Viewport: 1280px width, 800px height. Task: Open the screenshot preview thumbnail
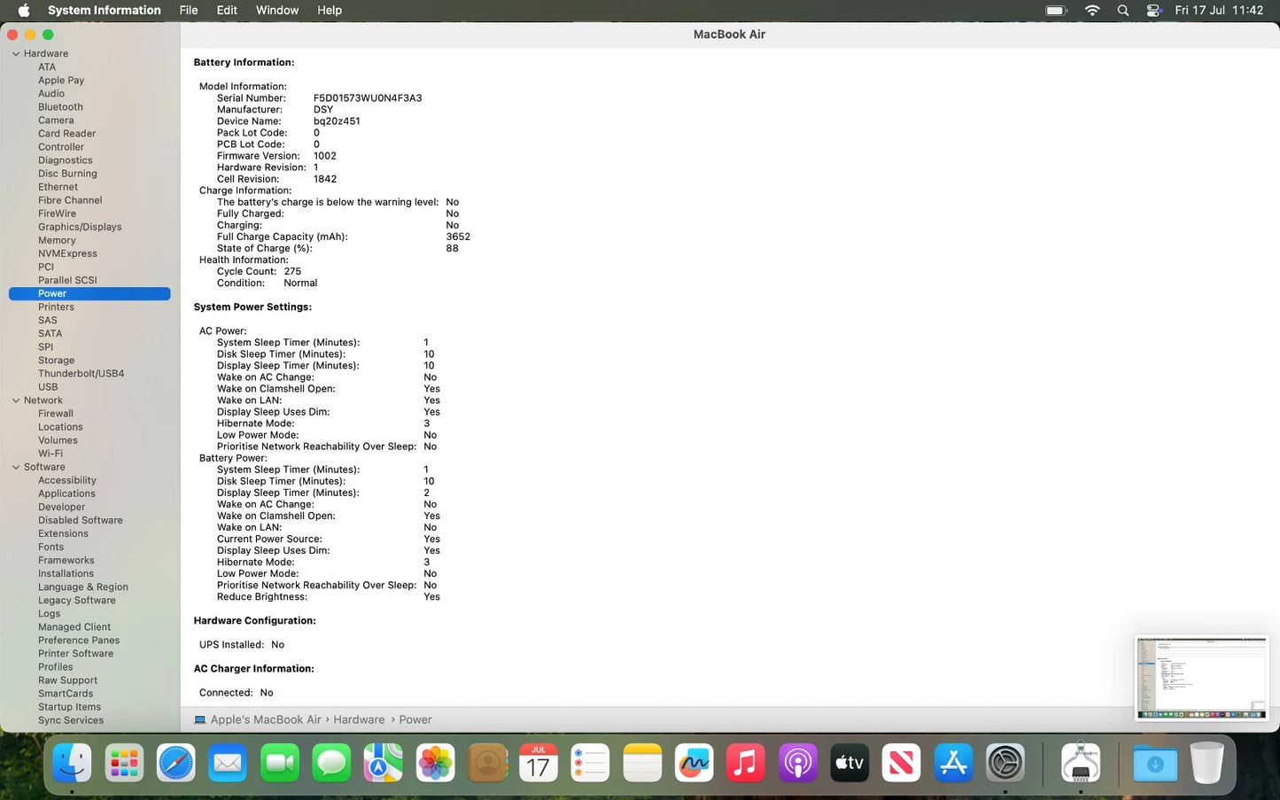pyautogui.click(x=1201, y=678)
